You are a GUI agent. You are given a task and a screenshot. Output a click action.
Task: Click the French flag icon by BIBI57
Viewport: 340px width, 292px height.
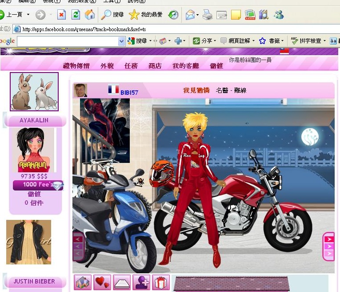[113, 89]
